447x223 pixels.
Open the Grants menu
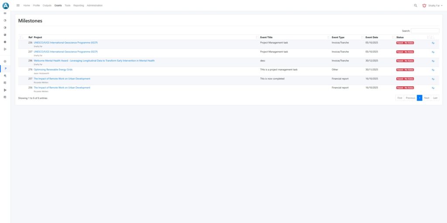click(58, 5)
